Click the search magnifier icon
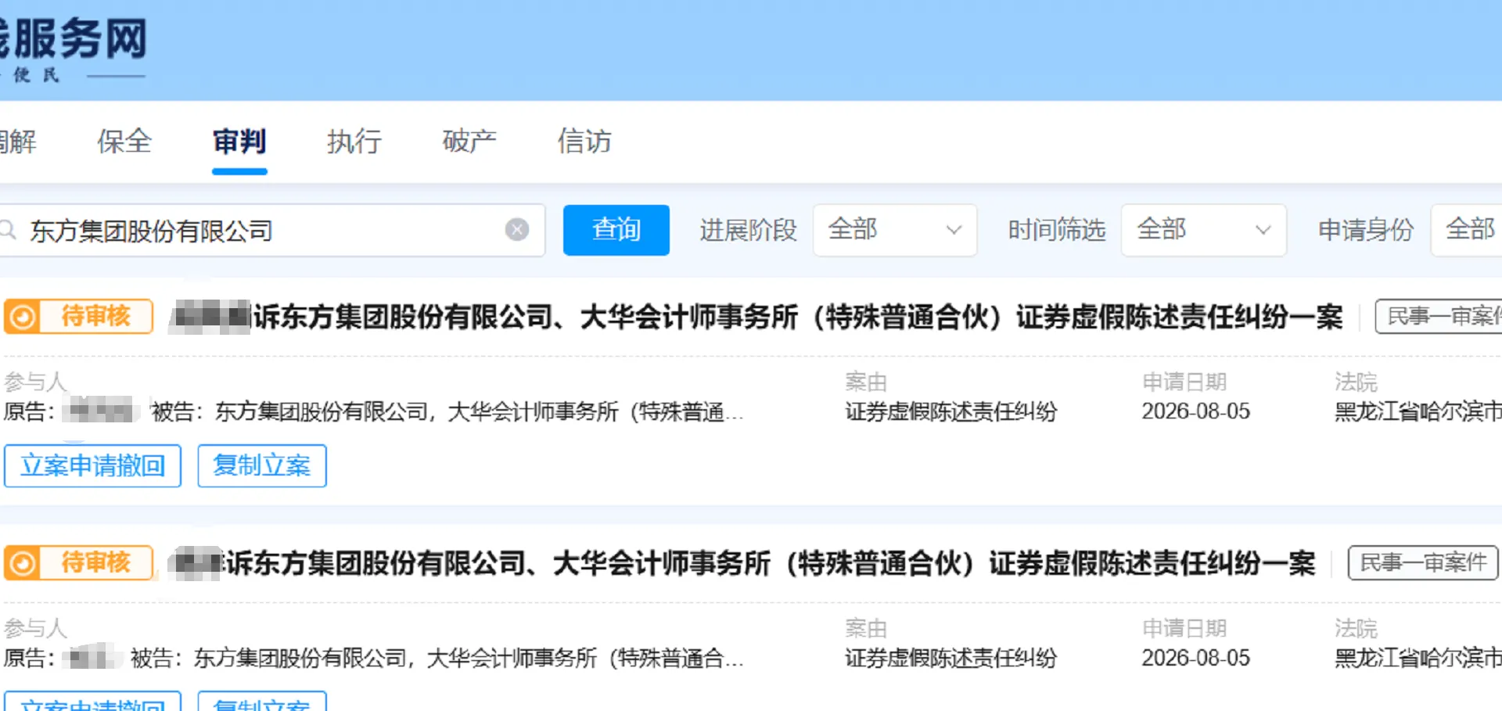This screenshot has height=711, width=1502. point(8,230)
